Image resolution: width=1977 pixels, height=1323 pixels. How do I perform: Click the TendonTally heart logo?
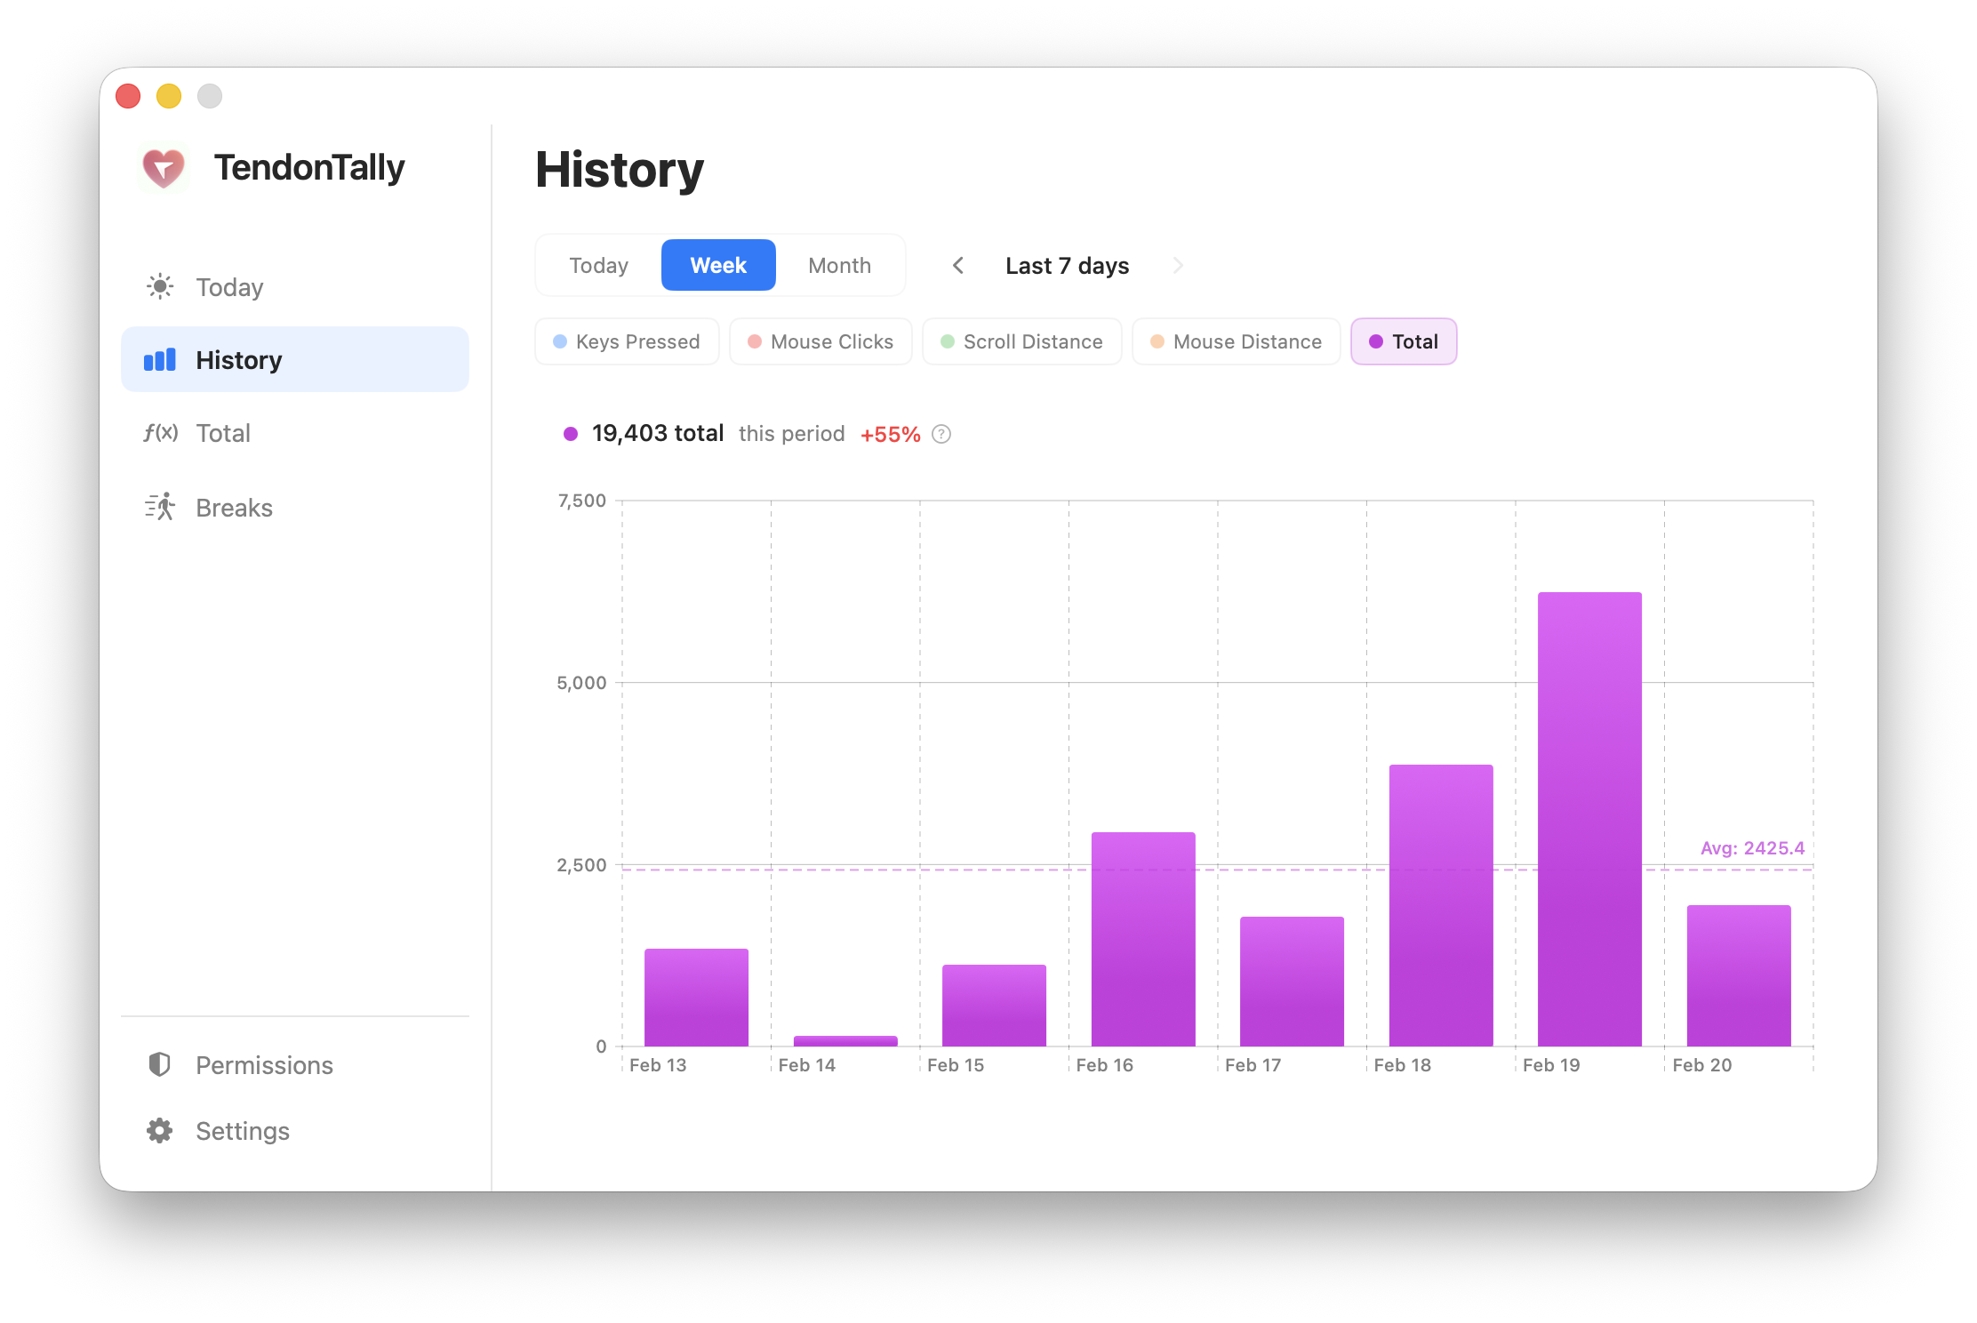pyautogui.click(x=165, y=168)
